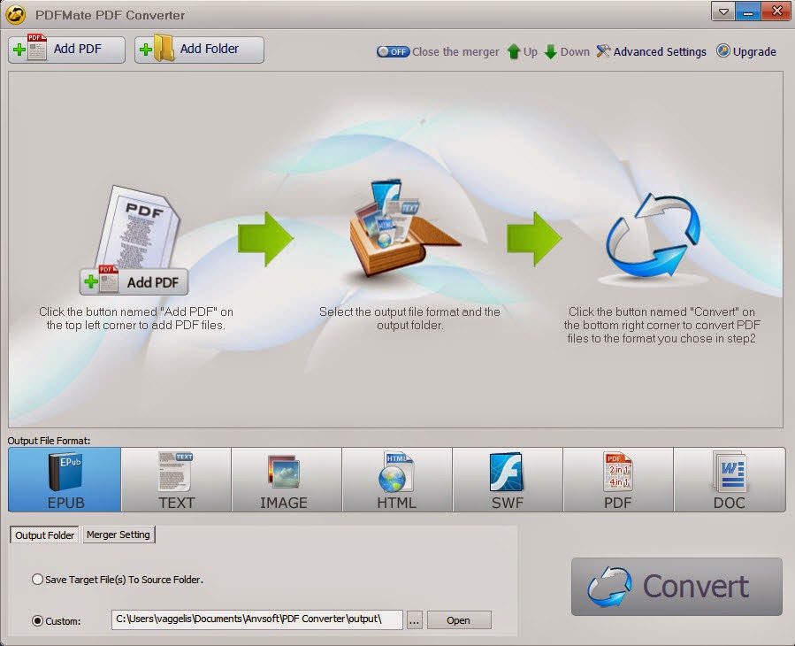Click the Open output folder button
The image size is (795, 646).
point(459,620)
